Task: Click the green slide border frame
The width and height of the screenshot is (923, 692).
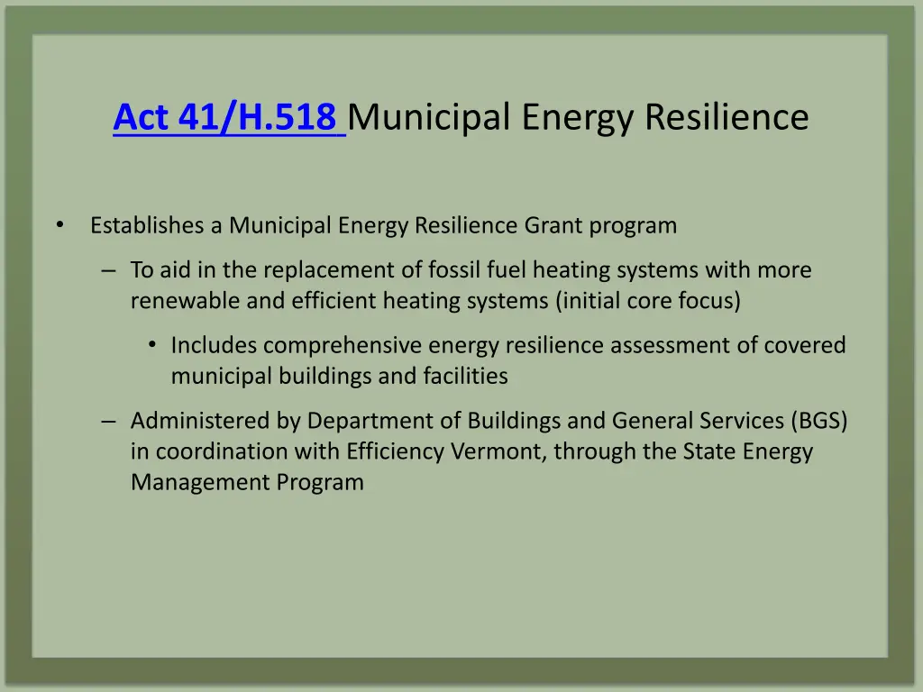Action: (x=14, y=346)
